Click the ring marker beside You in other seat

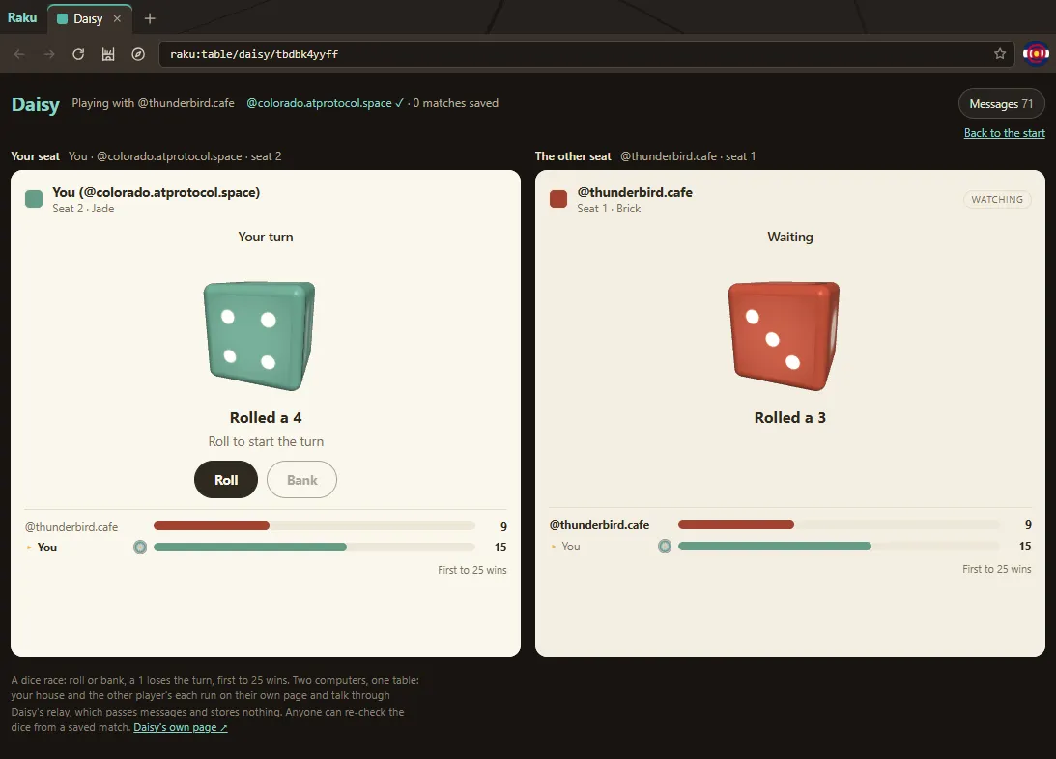(x=665, y=547)
